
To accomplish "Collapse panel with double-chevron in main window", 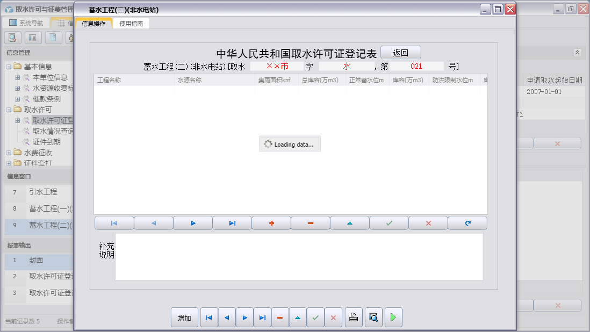I will click(x=577, y=53).
